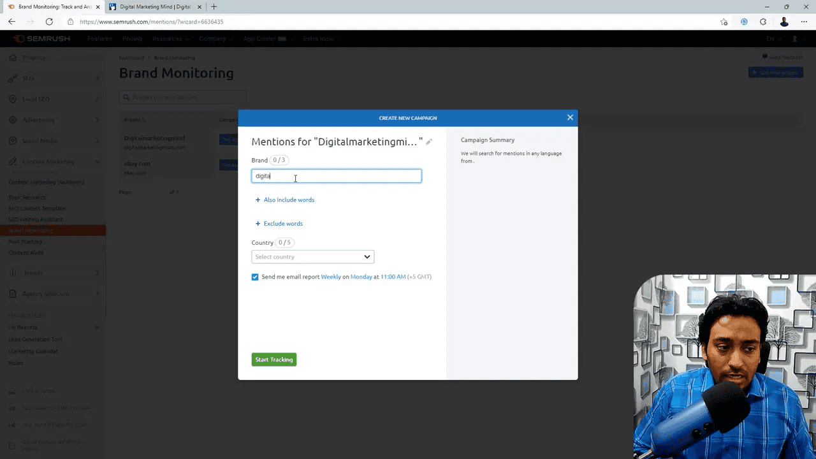816x459 pixels.
Task: Select the Agency Solutions icon
Action: click(x=13, y=293)
